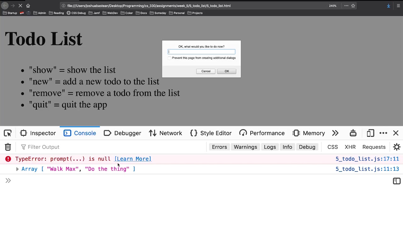The width and height of the screenshot is (403, 227).
Task: Open devtools three-dot options menu
Action: 383,133
